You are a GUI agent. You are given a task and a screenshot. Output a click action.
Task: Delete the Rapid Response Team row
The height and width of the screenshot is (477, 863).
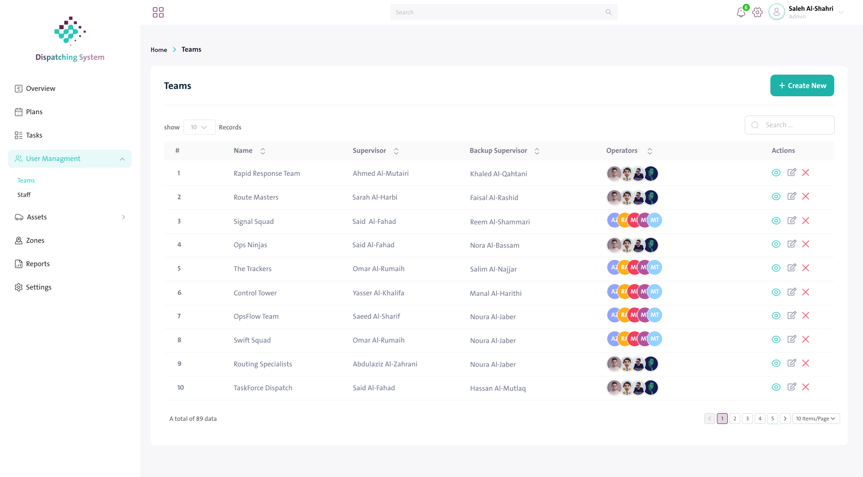pos(805,173)
